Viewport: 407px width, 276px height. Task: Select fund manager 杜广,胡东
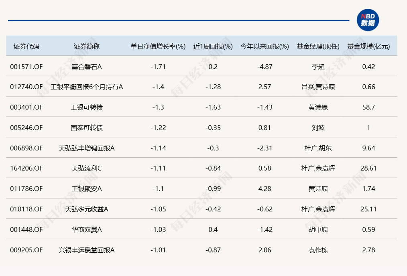(318, 148)
